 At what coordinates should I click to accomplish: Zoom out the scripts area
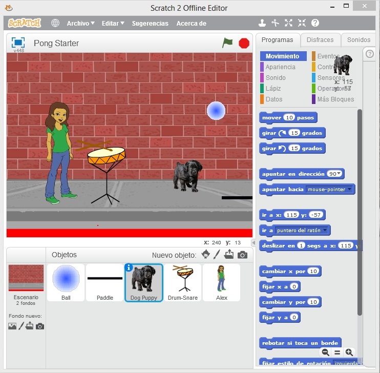click(326, 352)
